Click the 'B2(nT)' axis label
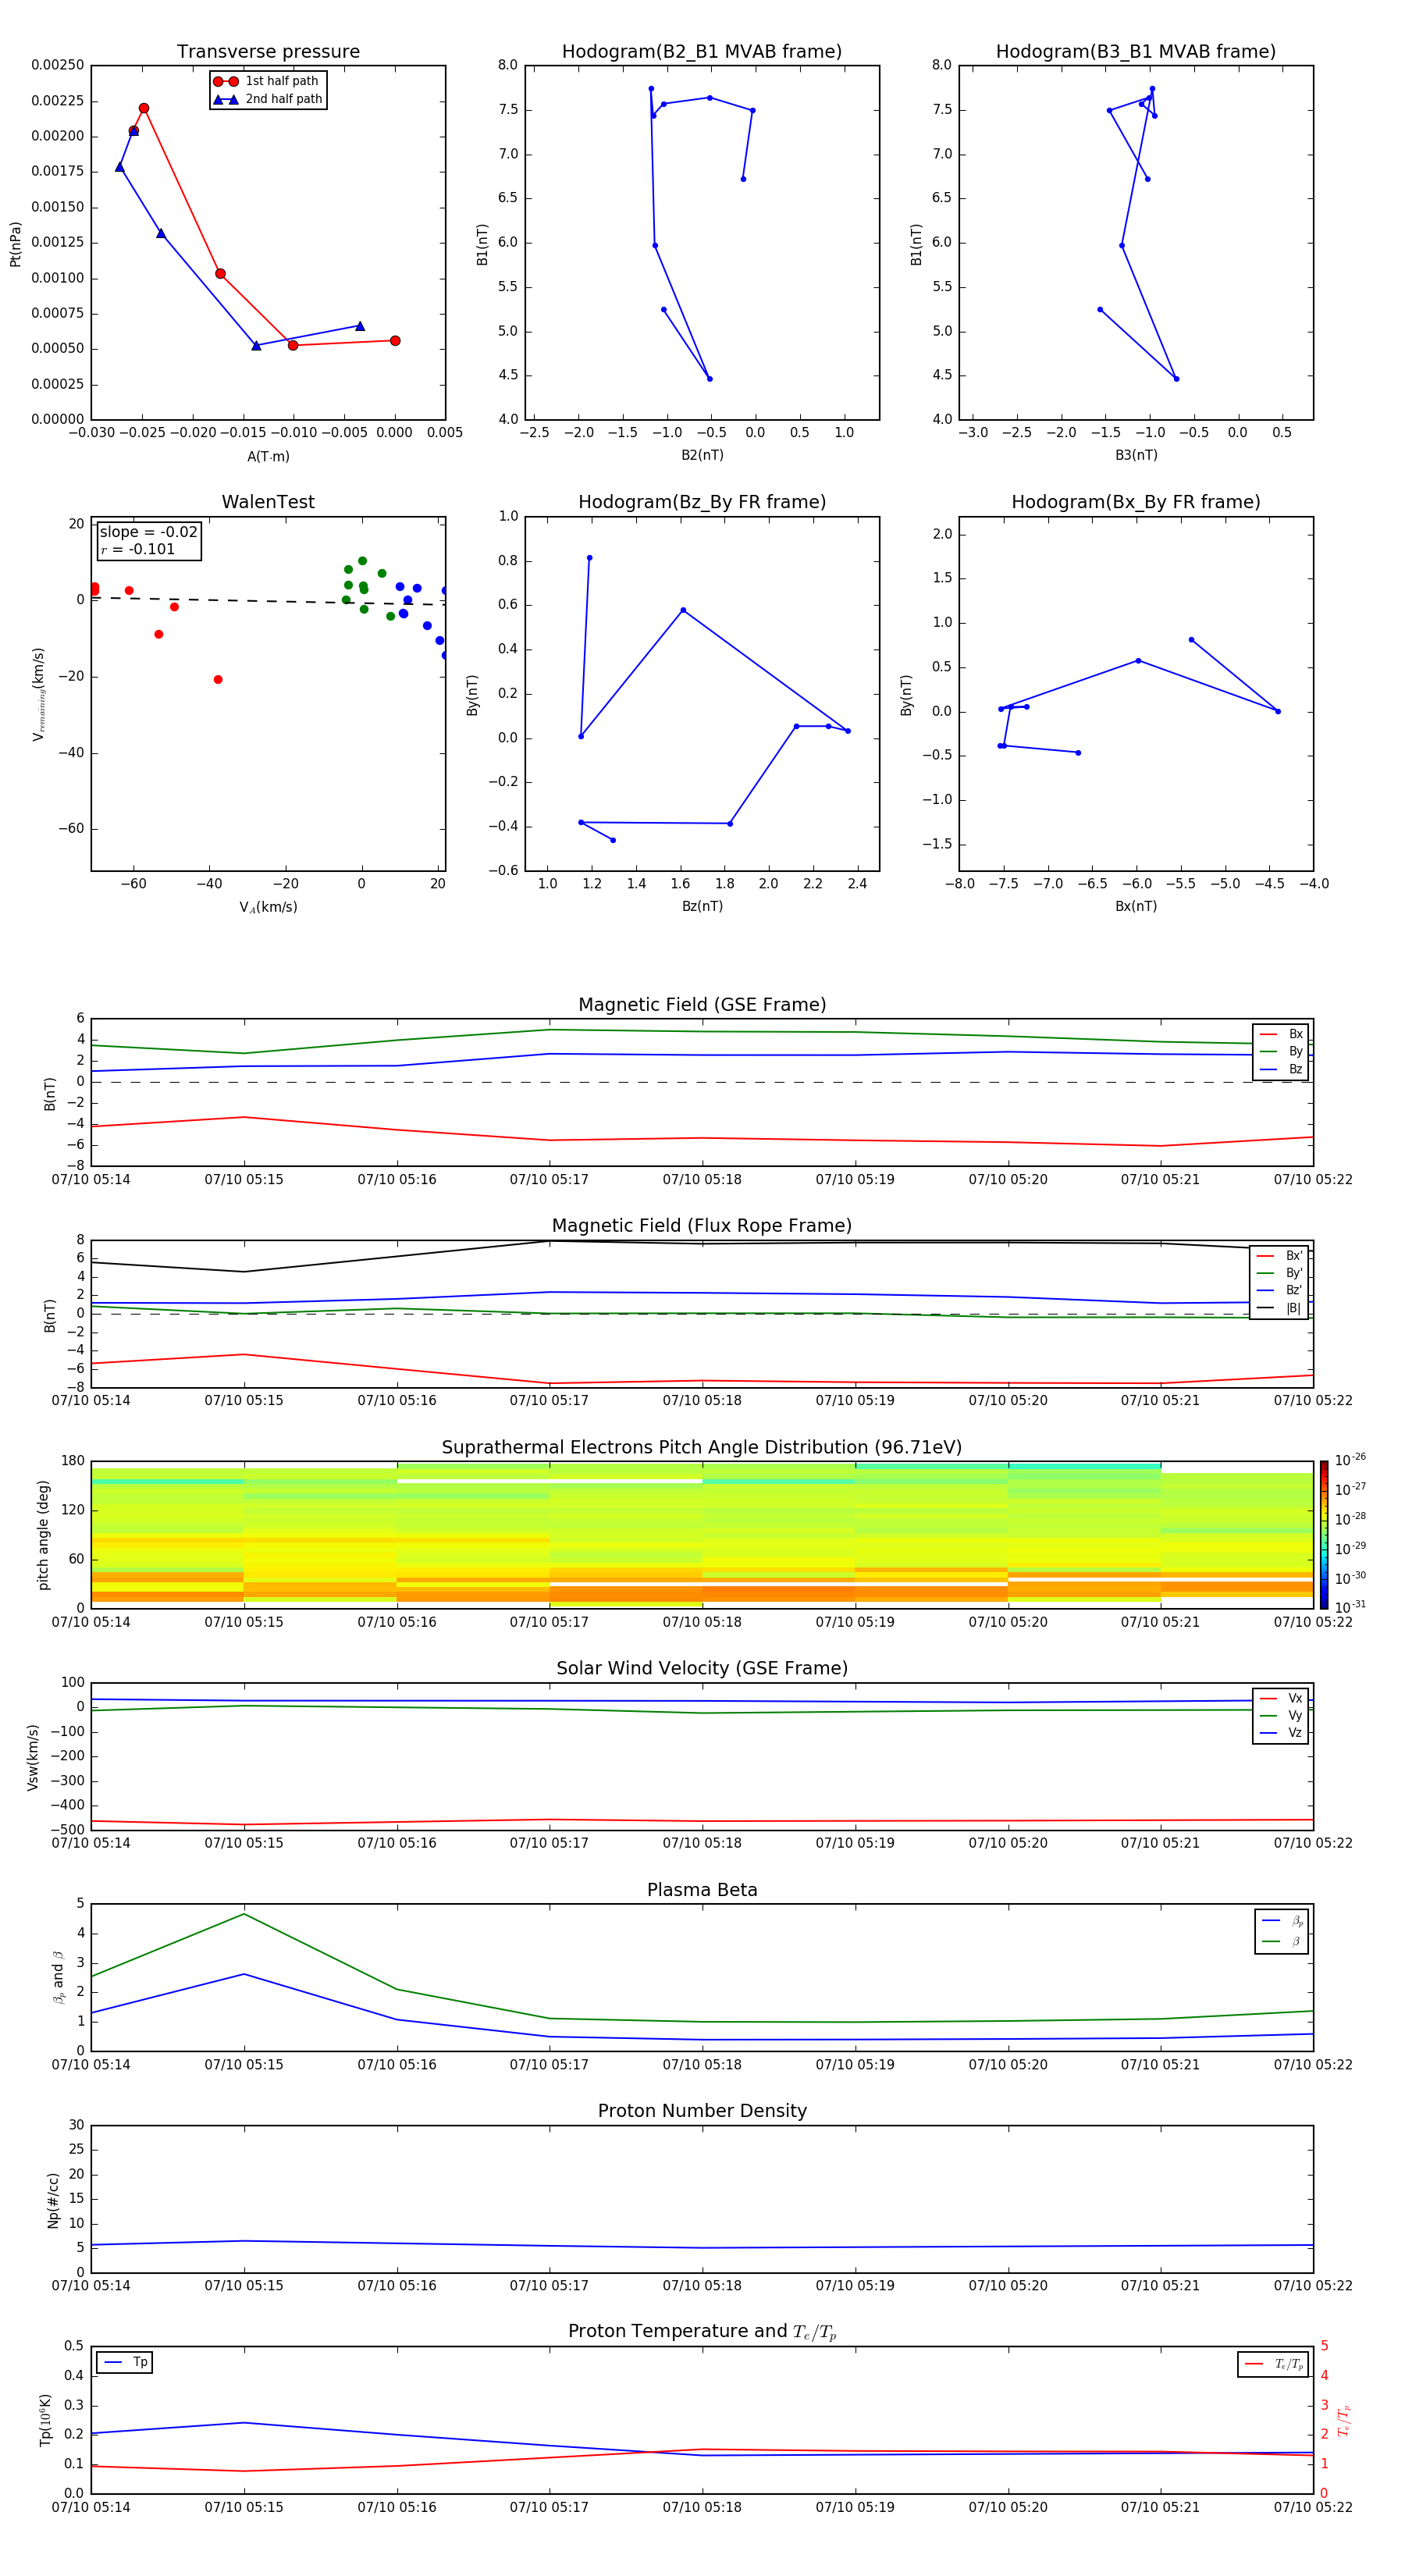Screen dimensions: 1405x2576 click(x=702, y=455)
